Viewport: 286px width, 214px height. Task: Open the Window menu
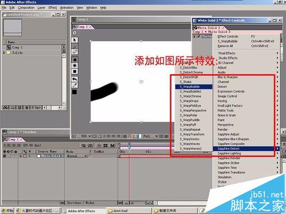tap(92, 7)
